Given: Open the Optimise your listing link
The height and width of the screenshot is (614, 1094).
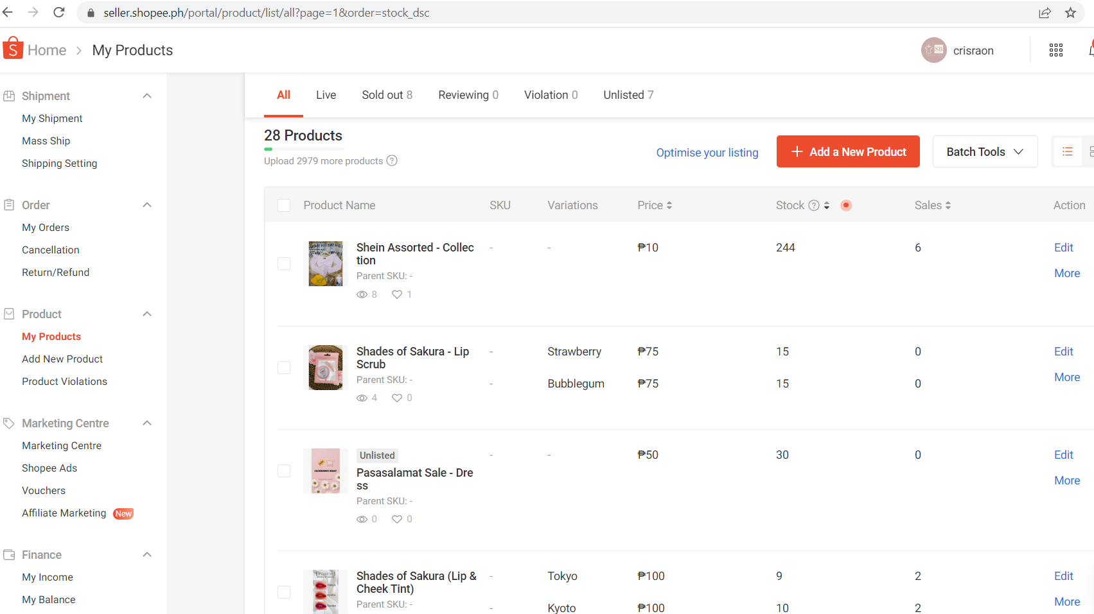Looking at the screenshot, I should click(x=707, y=153).
